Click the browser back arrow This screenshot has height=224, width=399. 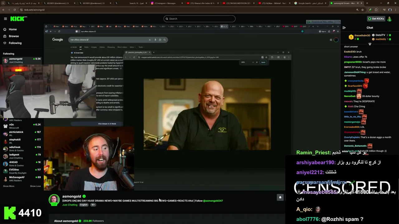(x=3, y=10)
